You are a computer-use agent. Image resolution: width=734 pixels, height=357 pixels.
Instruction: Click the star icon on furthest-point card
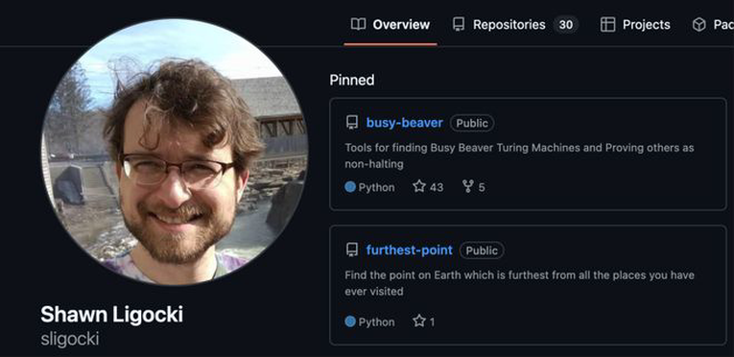pyautogui.click(x=419, y=321)
